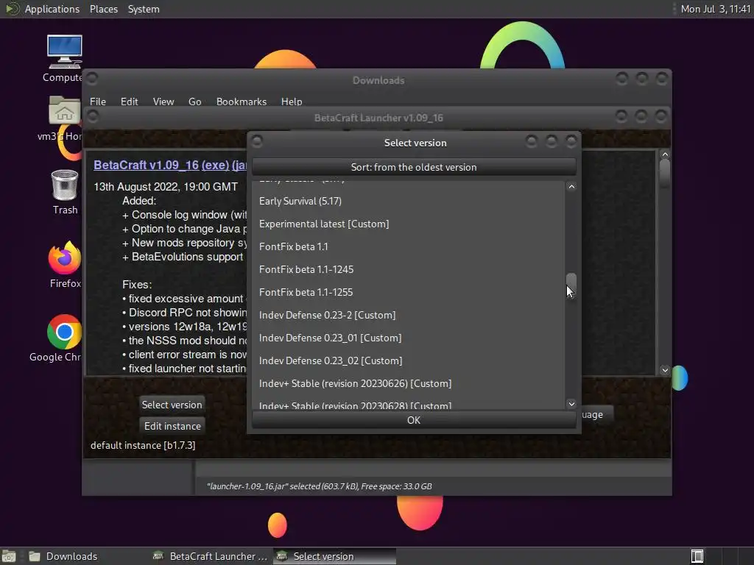Image resolution: width=754 pixels, height=565 pixels.
Task: Confirm selection with the OK button
Action: pos(414,420)
